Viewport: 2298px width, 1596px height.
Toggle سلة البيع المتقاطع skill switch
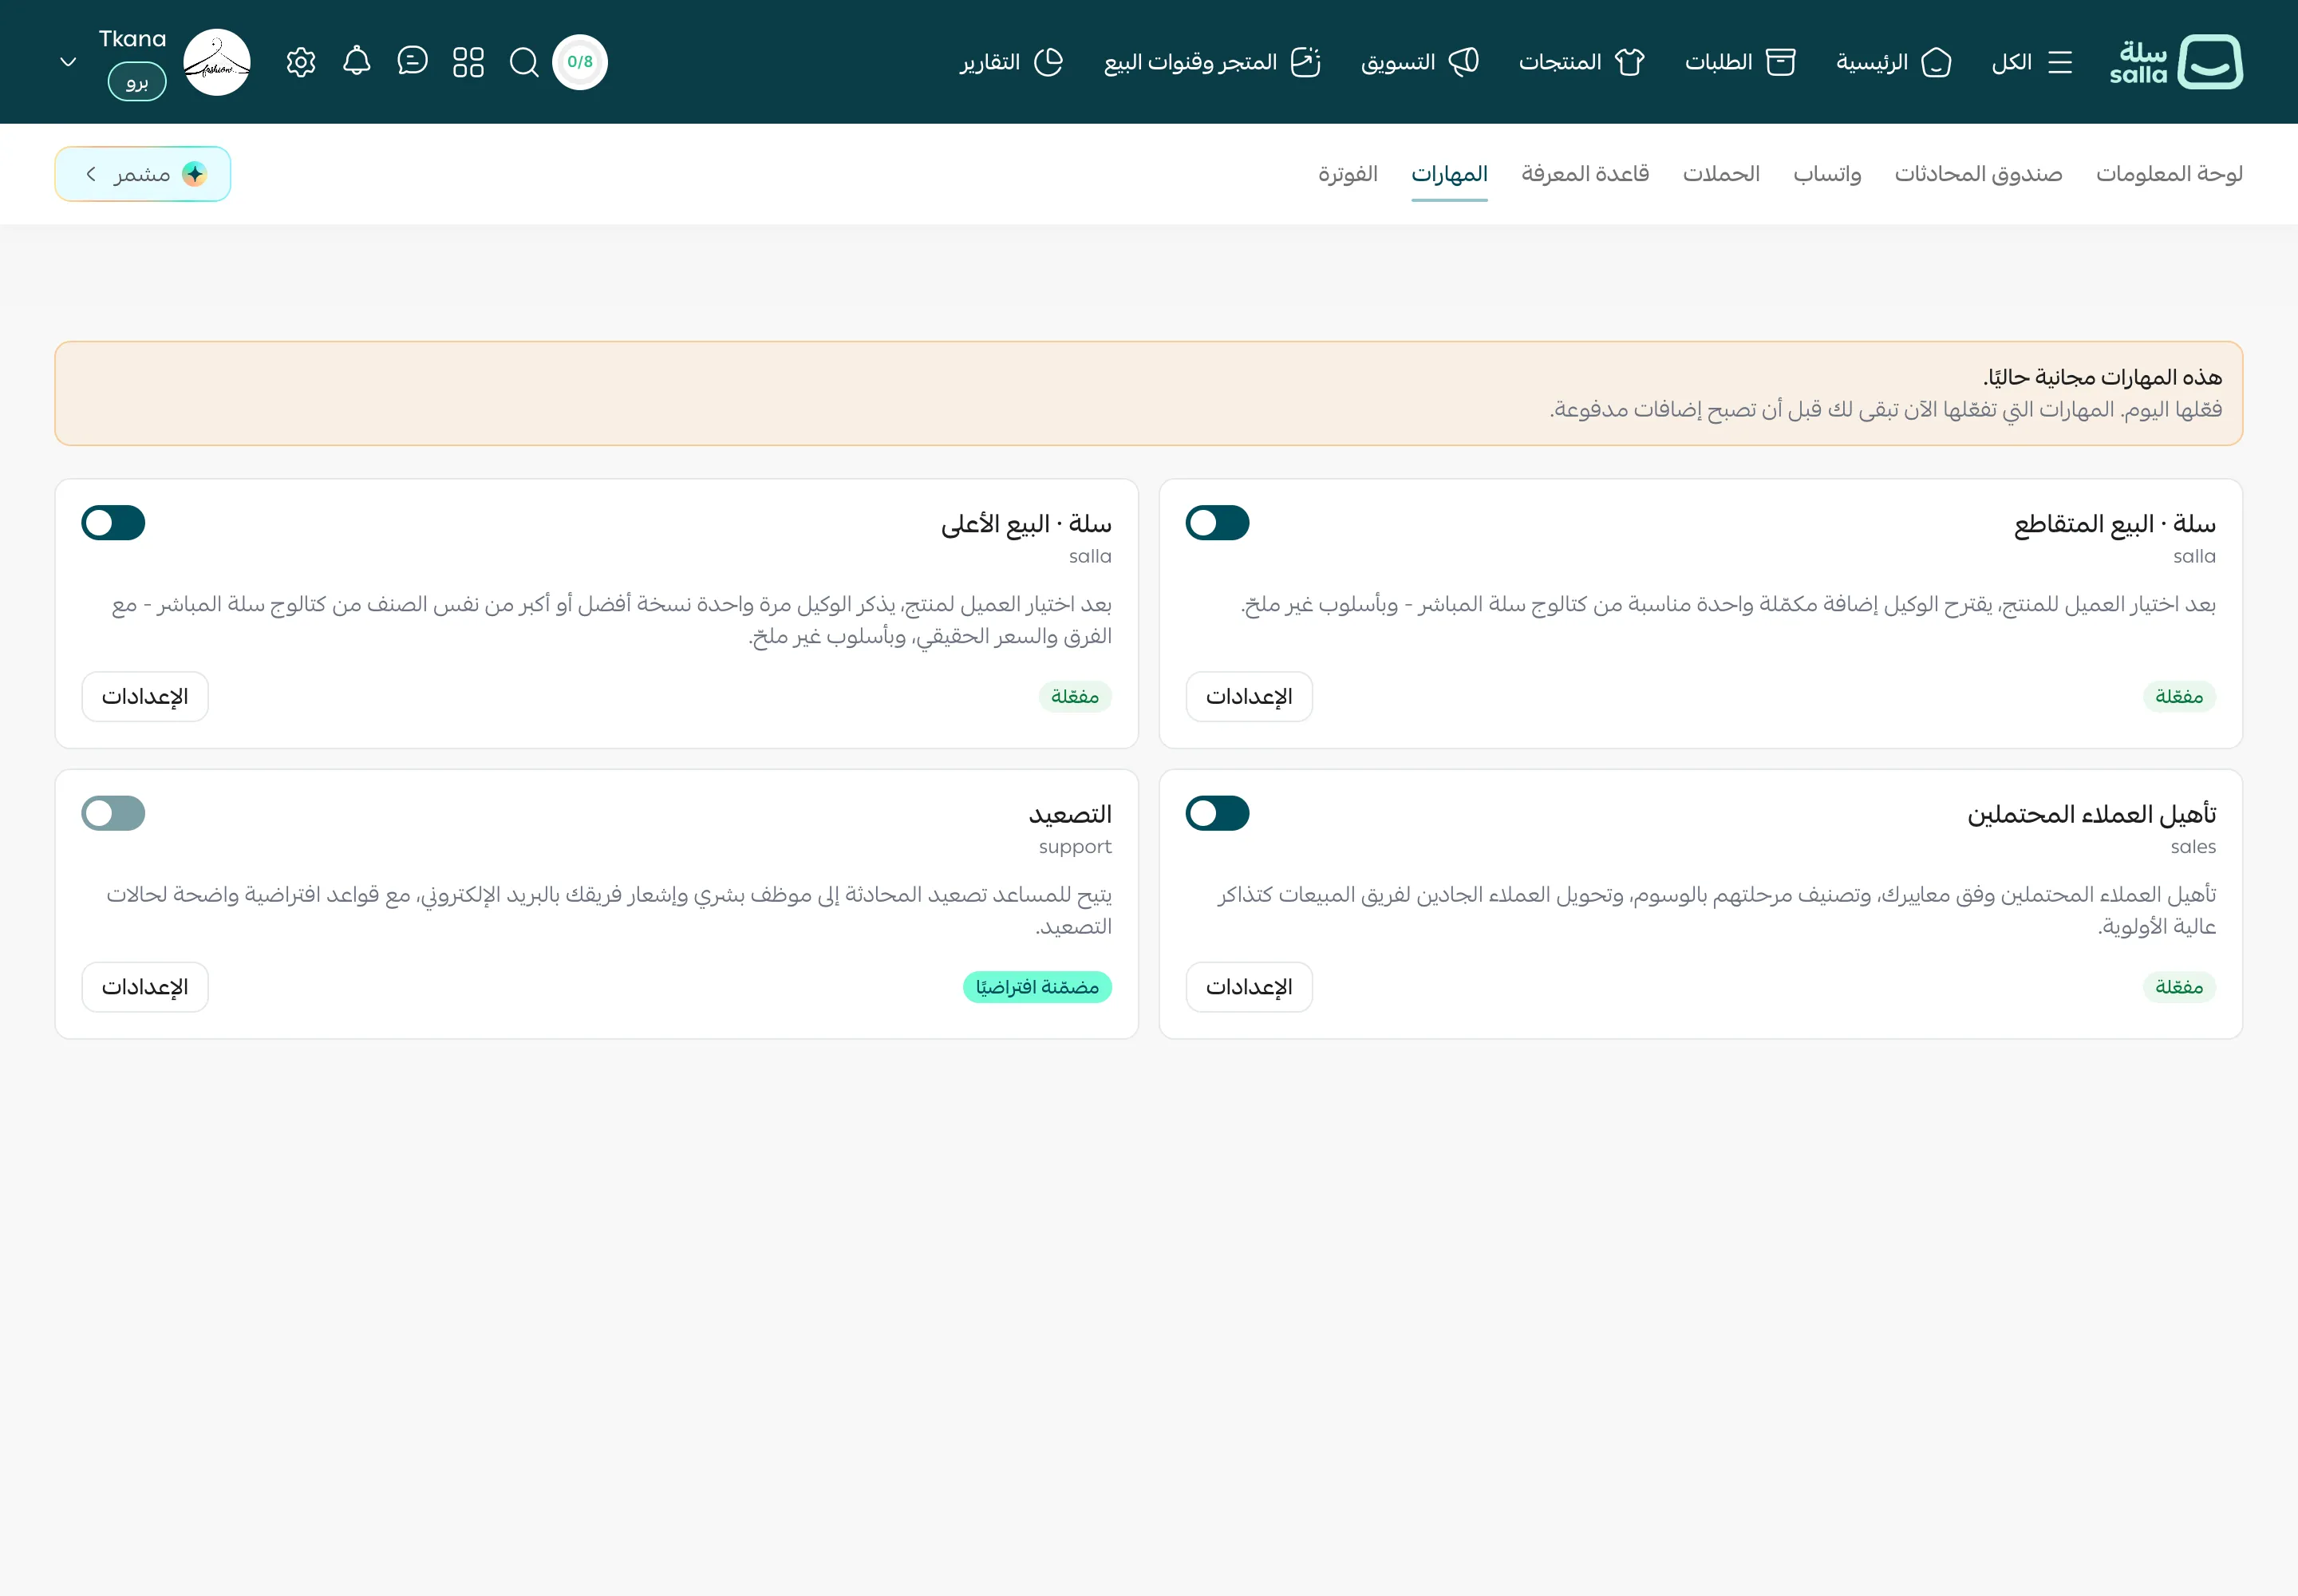(1217, 523)
